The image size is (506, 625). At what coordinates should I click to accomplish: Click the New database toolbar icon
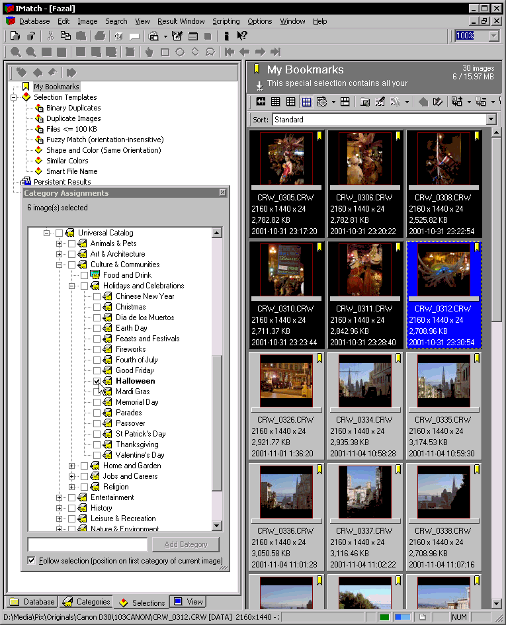(x=15, y=36)
